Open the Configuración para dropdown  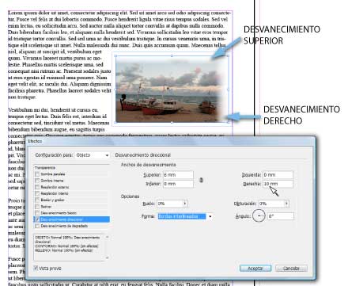93,155
